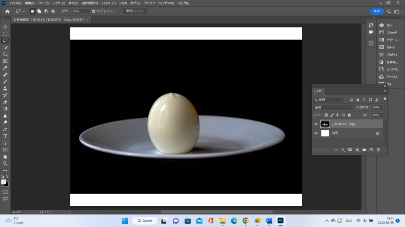The image size is (405, 227).
Task: Hide the _DSC0373 - Copy layer
Action: [x=316, y=124]
